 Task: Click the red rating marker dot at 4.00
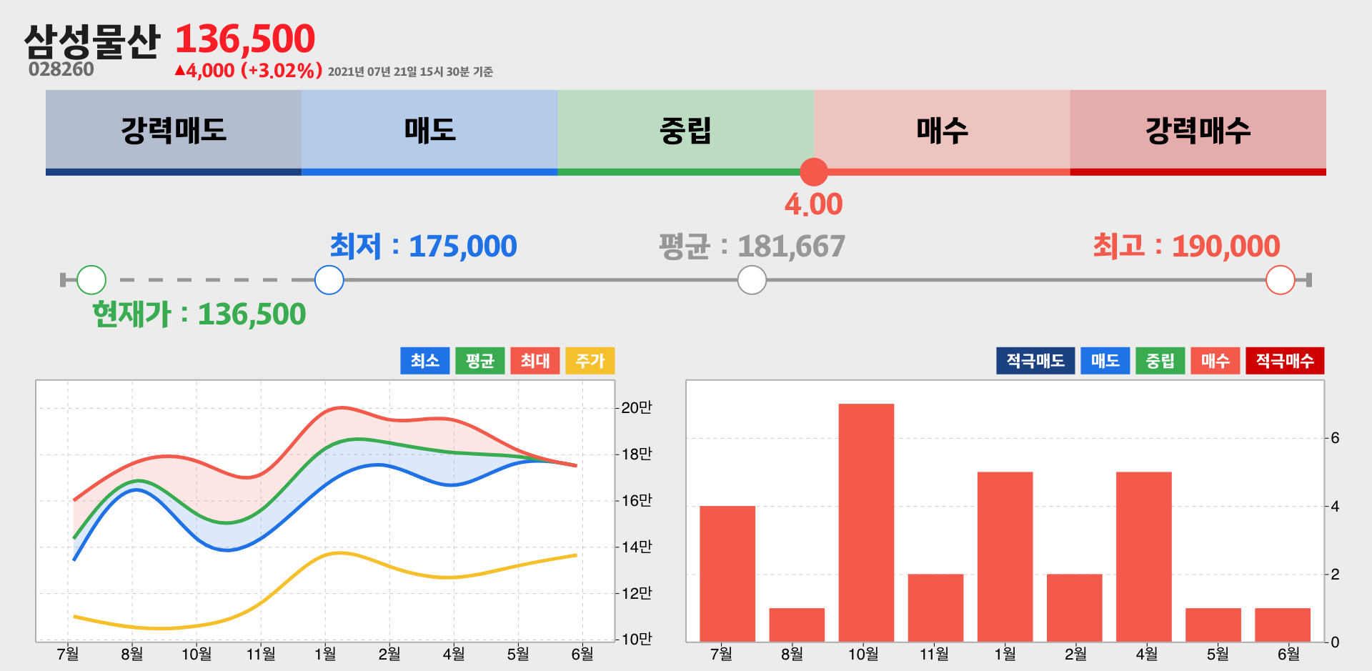click(x=814, y=172)
